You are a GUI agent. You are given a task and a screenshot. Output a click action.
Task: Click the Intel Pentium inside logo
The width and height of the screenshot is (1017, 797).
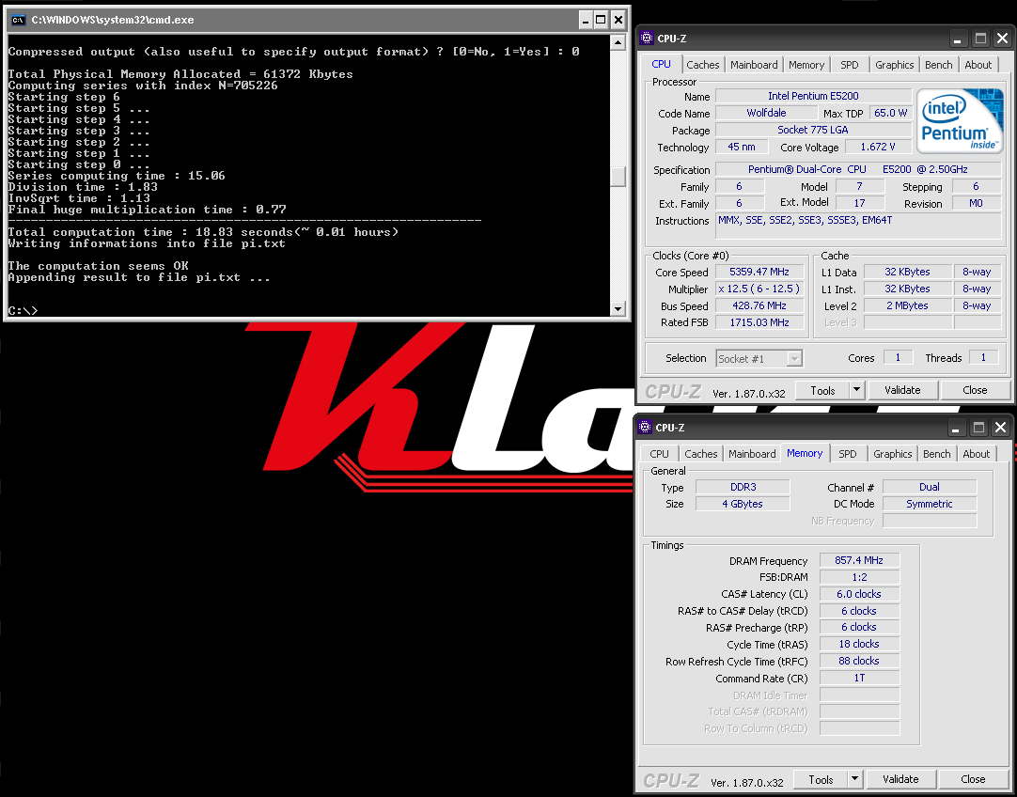coord(960,120)
